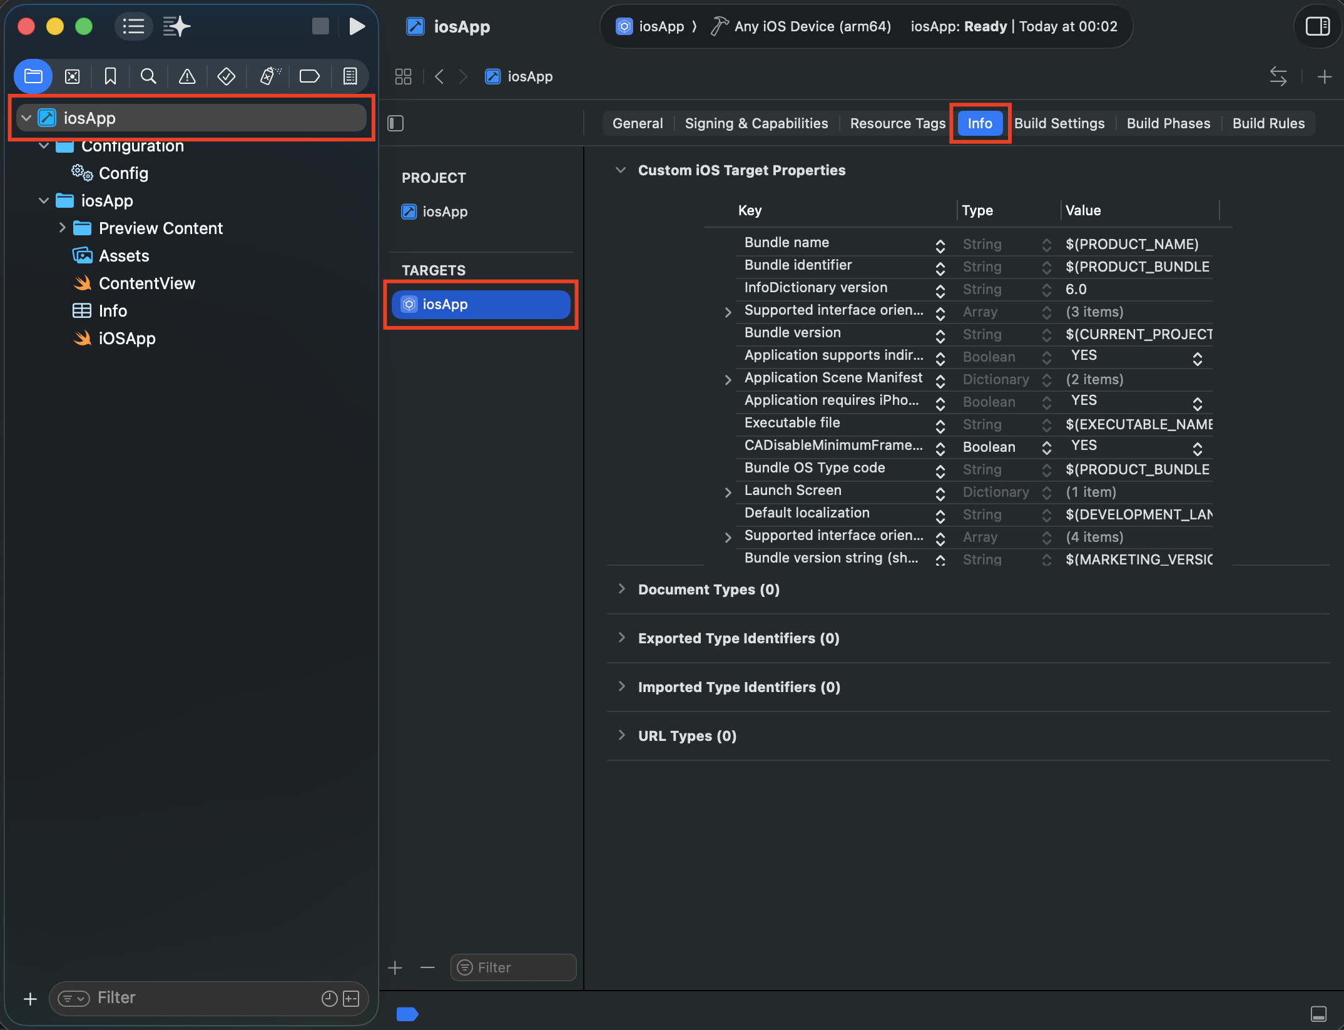The width and height of the screenshot is (1344, 1030).
Task: Show recent files with the clock filter icon
Action: (x=329, y=999)
